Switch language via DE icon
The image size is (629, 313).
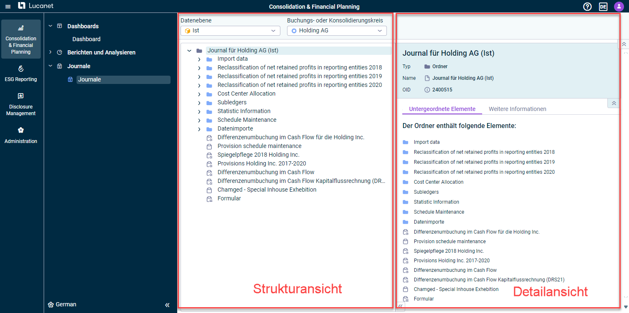tap(603, 7)
